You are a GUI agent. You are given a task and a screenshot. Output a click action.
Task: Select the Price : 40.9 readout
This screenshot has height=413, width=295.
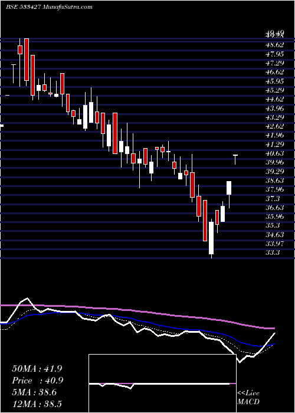pos(38,381)
